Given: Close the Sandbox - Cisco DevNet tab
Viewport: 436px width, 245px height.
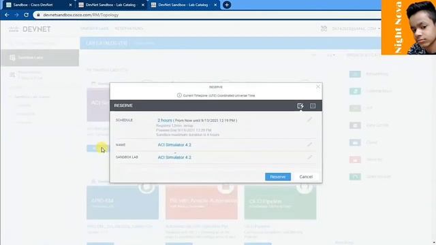Looking at the screenshot, I should [x=70, y=5].
